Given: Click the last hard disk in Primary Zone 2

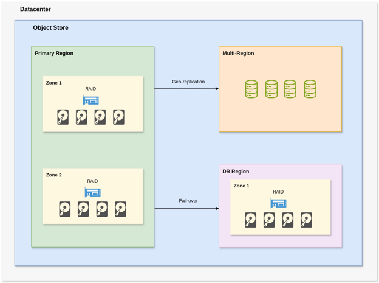Looking at the screenshot, I should tap(120, 209).
